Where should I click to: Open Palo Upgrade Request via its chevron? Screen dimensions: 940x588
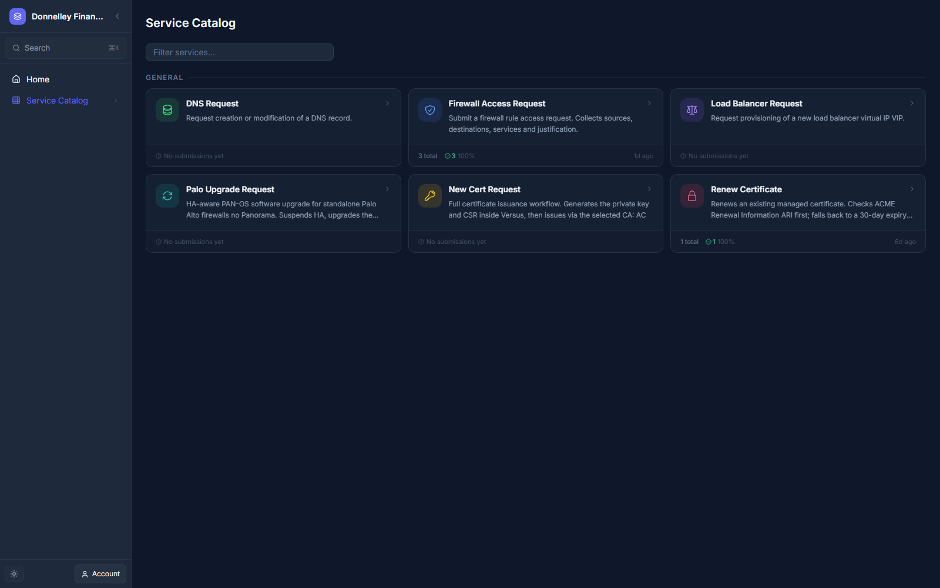click(387, 189)
